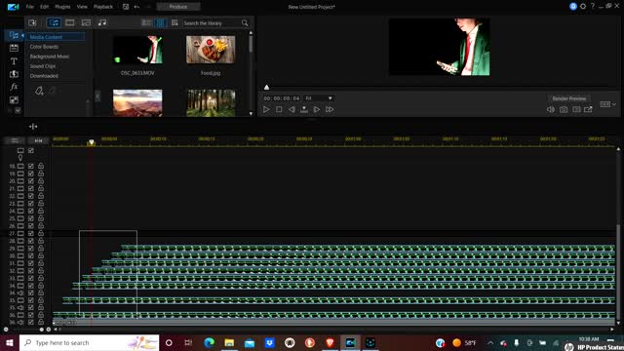Click the timeline fit markers button
Viewport: 624px width, 351px height.
click(x=38, y=140)
